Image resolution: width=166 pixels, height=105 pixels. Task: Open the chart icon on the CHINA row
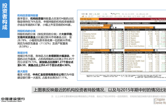123,55
